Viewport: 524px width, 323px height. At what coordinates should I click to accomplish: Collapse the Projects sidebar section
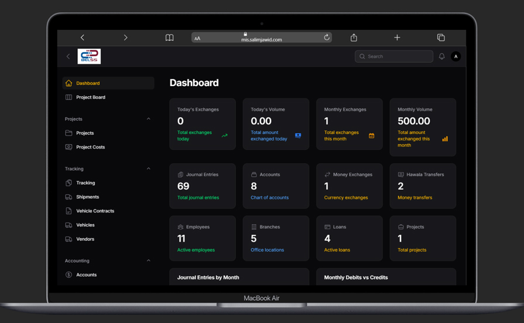tap(148, 119)
